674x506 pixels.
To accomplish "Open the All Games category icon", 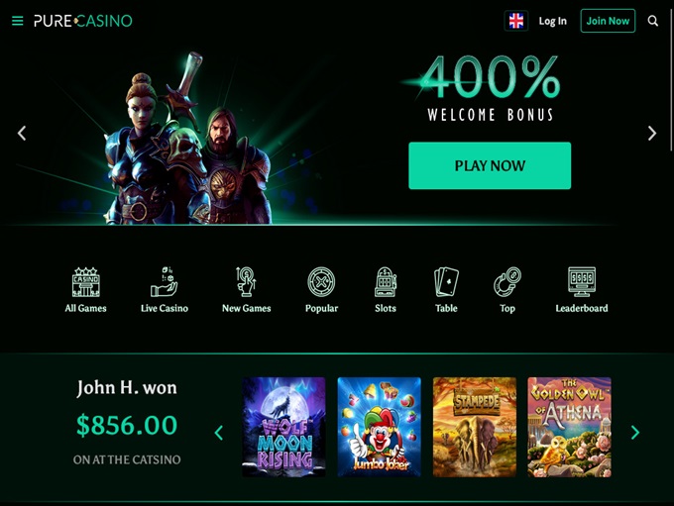I will click(86, 282).
